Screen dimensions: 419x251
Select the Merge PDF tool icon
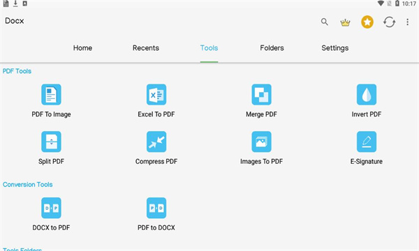[x=261, y=95]
